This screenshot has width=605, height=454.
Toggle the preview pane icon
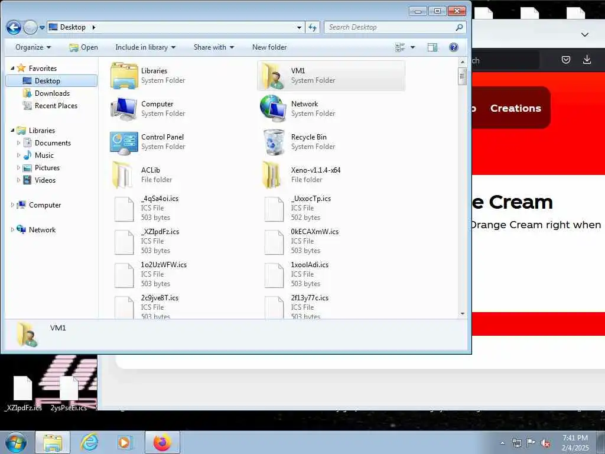pyautogui.click(x=432, y=47)
